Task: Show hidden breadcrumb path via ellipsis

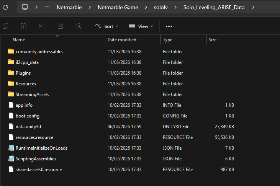Action: click(47, 7)
